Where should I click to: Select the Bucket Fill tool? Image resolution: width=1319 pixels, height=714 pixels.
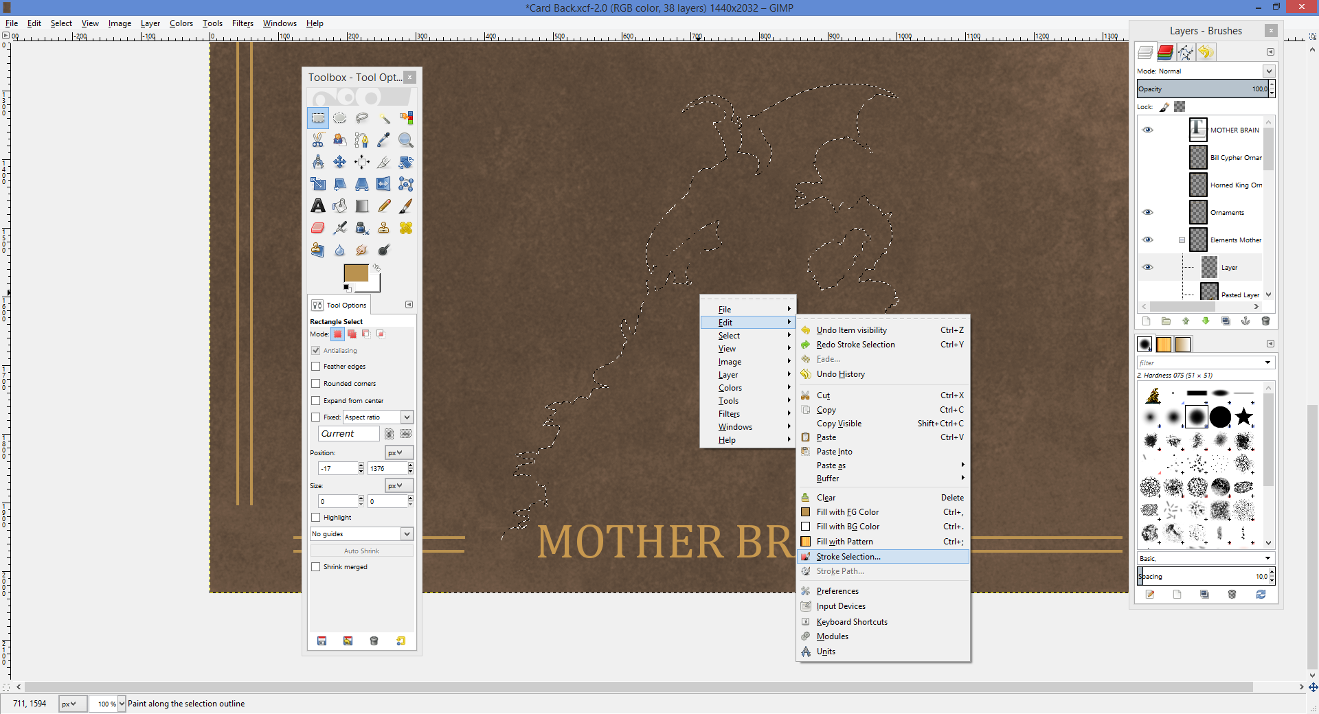tap(340, 206)
